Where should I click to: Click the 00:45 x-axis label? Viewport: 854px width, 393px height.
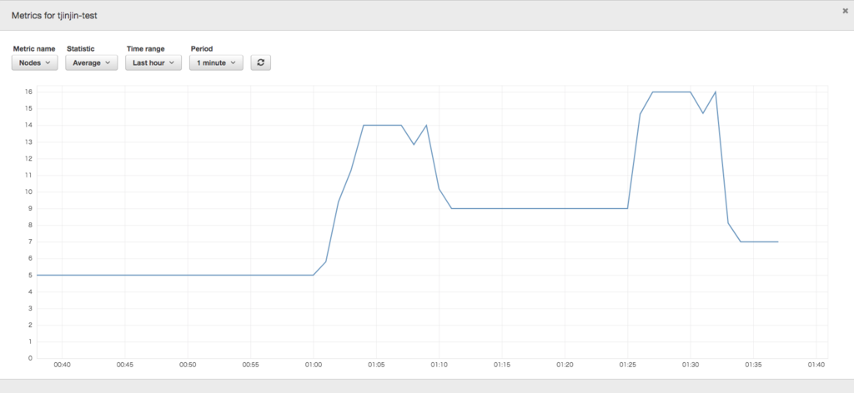[x=125, y=366]
